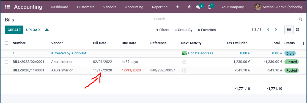Click the CREATE button

14,30
